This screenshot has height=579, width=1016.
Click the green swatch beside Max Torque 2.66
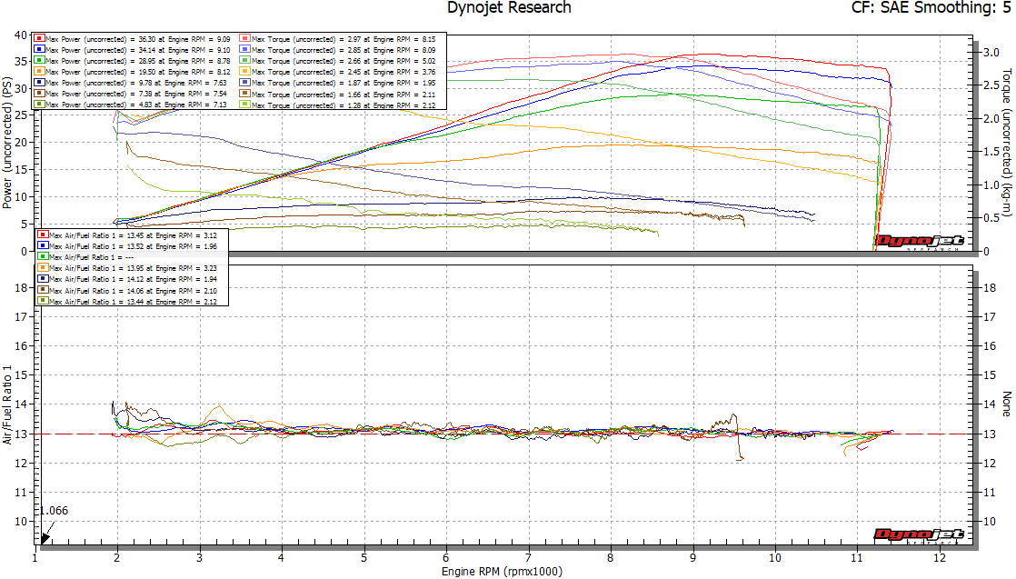coord(245,61)
